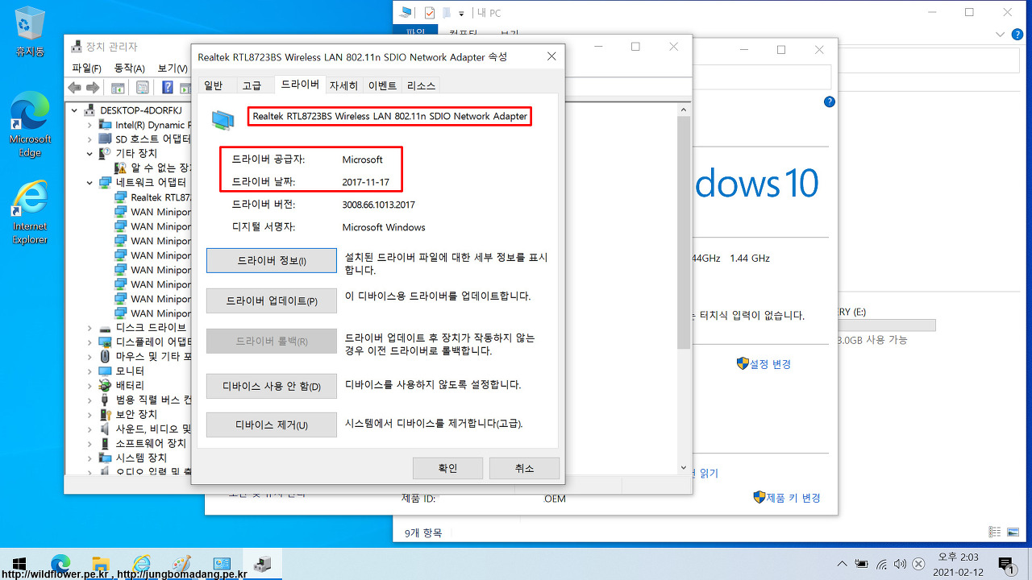This screenshot has width=1032, height=580.
Task: Expand the 소프트웨어 장치 node
Action: click(89, 443)
